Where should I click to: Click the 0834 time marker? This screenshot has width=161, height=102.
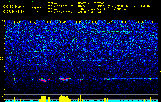[63, 22]
